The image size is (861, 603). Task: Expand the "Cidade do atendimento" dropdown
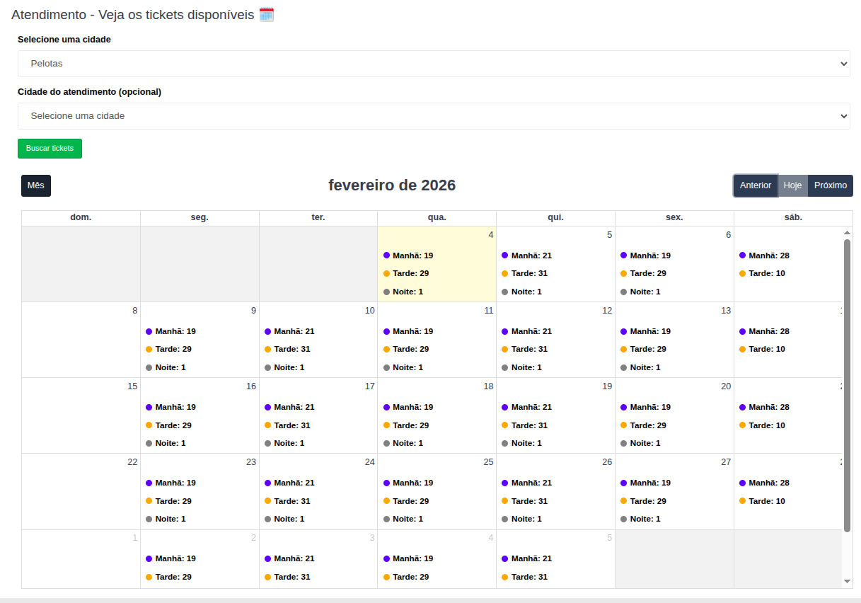[x=434, y=116]
